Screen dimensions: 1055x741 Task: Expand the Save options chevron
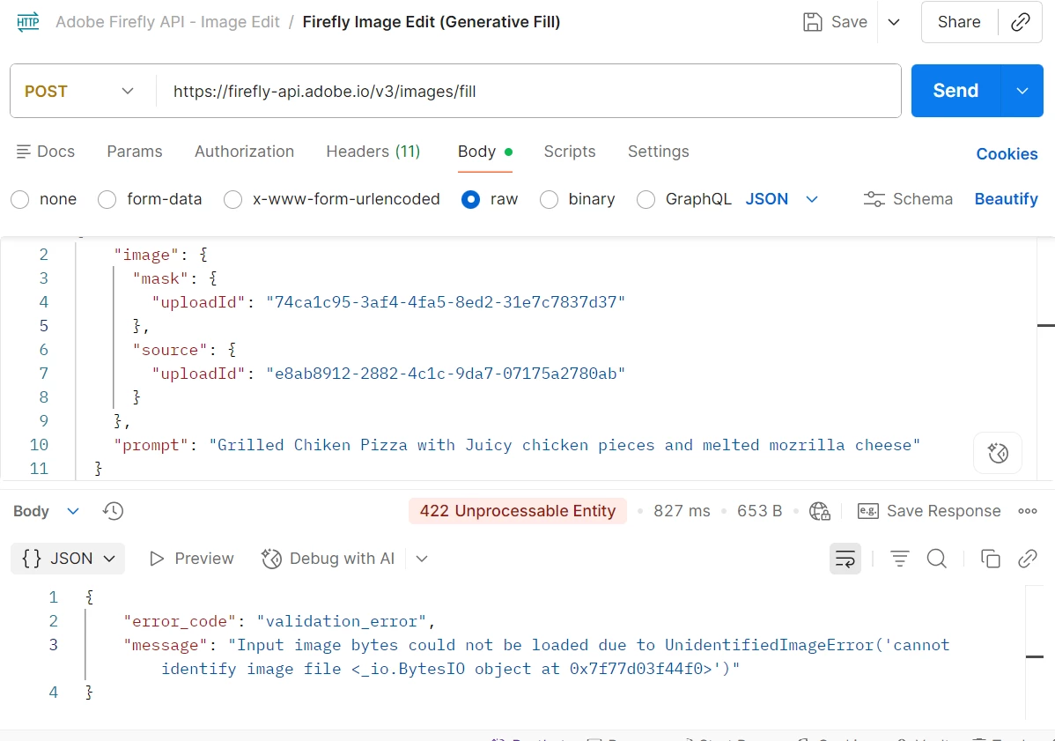point(894,22)
